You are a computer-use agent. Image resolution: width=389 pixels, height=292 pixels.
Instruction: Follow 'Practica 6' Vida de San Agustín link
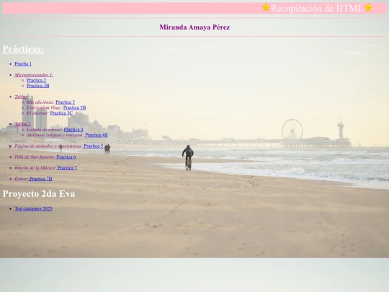(66, 157)
